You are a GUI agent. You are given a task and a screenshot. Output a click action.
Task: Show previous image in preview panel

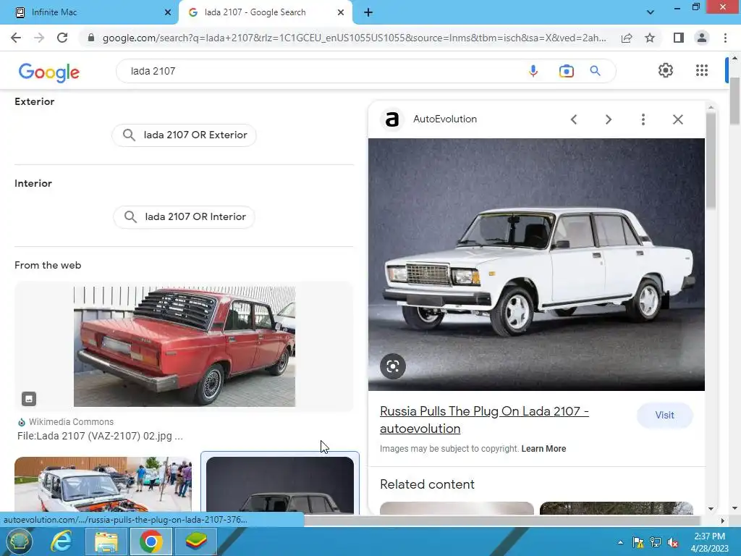(574, 119)
